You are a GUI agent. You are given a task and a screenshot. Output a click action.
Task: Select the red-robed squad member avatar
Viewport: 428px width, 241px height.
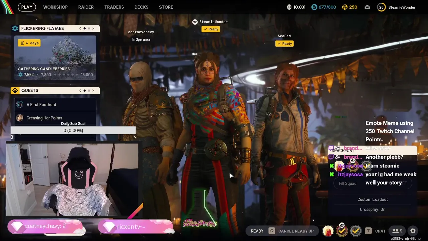tap(328, 231)
